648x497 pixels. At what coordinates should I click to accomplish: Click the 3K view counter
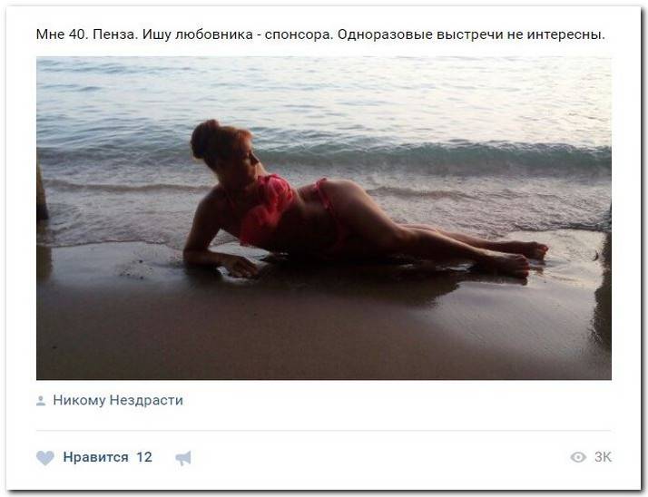click(603, 457)
